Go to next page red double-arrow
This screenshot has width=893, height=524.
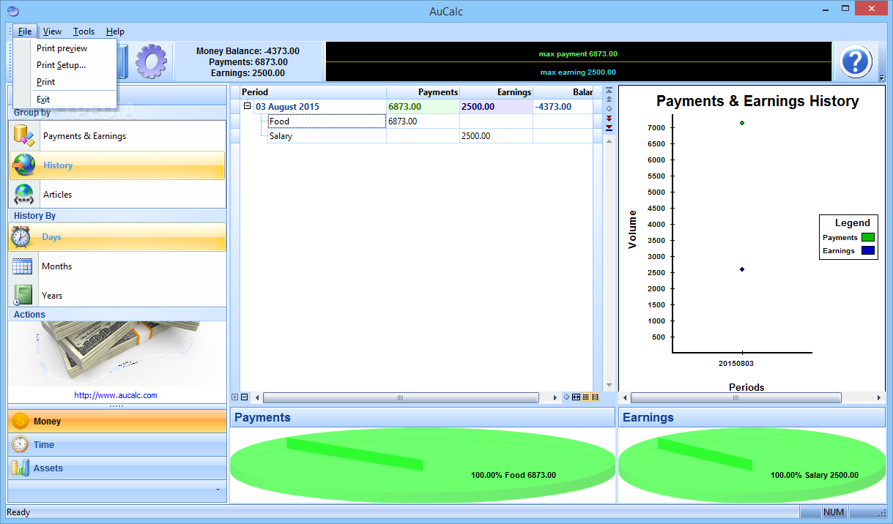tap(609, 118)
